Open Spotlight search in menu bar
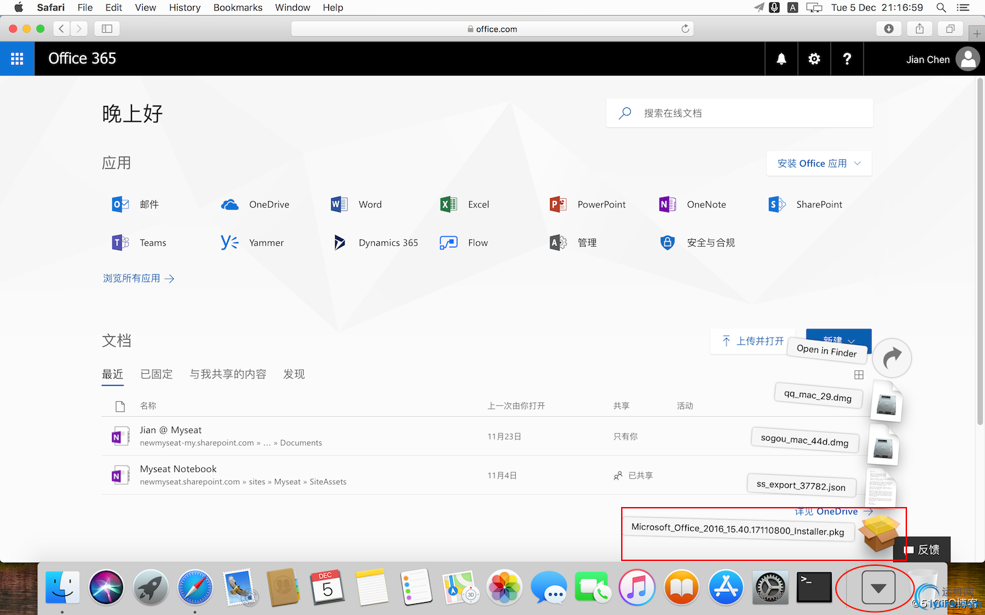The height and width of the screenshot is (615, 985). pyautogui.click(x=941, y=8)
